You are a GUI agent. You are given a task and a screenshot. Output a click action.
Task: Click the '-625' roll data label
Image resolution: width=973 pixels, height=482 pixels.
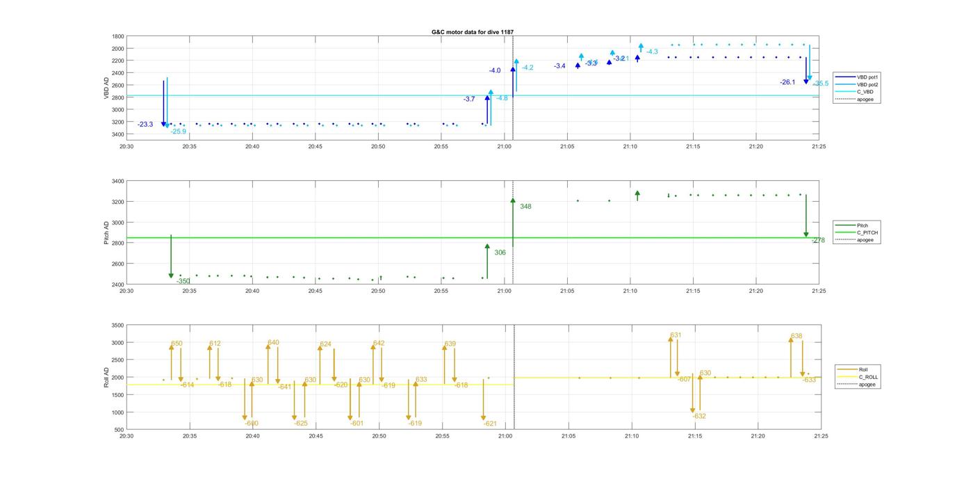pyautogui.click(x=300, y=424)
